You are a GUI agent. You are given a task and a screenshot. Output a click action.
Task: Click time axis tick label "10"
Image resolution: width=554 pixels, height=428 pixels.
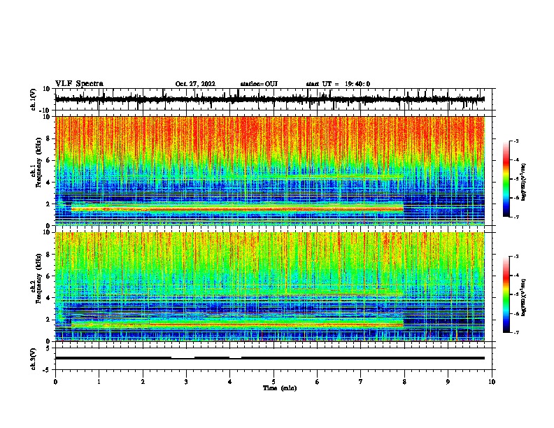(492, 382)
